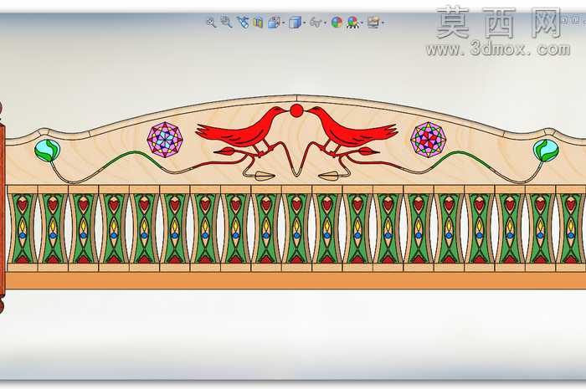Select the right red bird on the model
Image resolution: width=586 pixels, height=389 pixels.
point(352,131)
